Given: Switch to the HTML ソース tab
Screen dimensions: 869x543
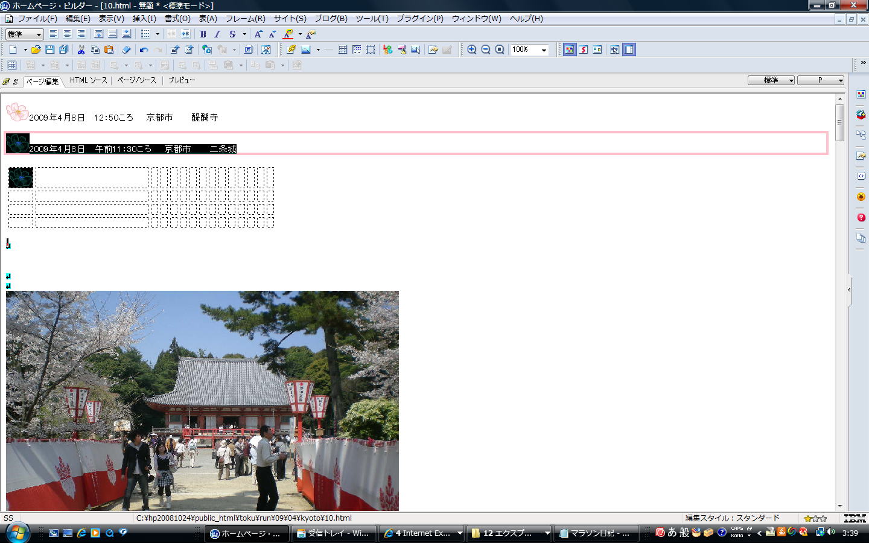Looking at the screenshot, I should tap(88, 80).
